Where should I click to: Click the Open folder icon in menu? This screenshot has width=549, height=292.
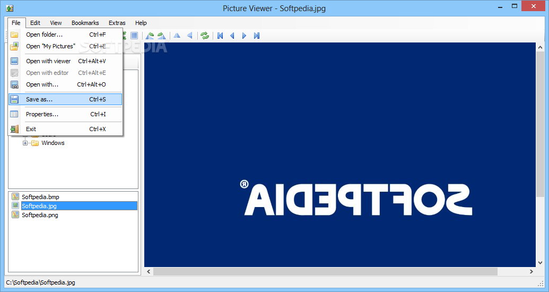coord(14,35)
